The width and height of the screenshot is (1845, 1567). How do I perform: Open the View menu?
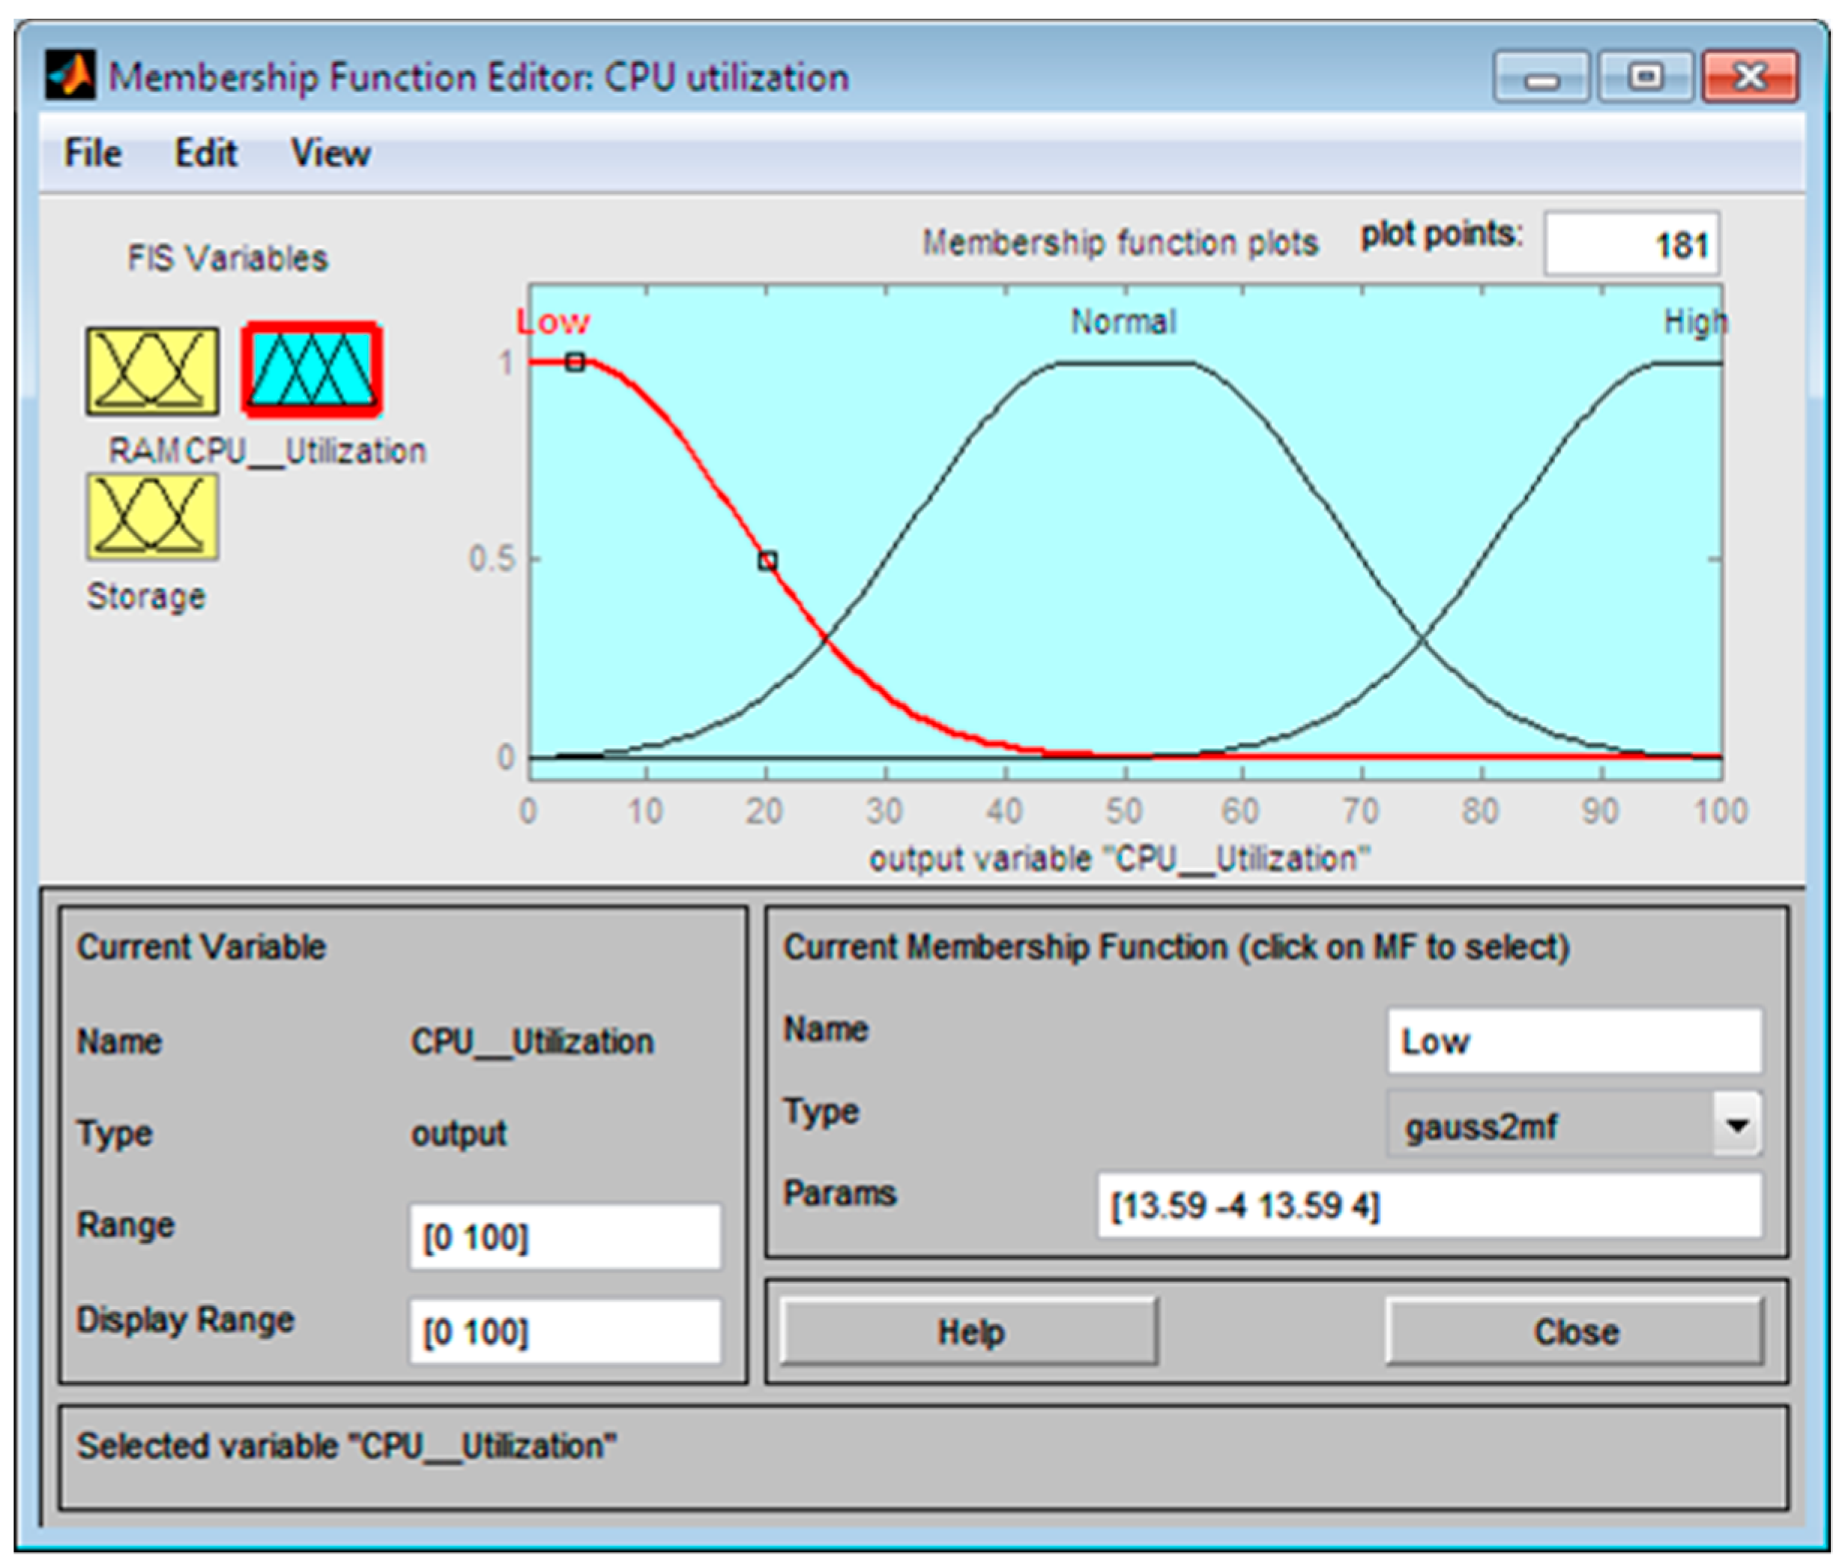pos(330,154)
